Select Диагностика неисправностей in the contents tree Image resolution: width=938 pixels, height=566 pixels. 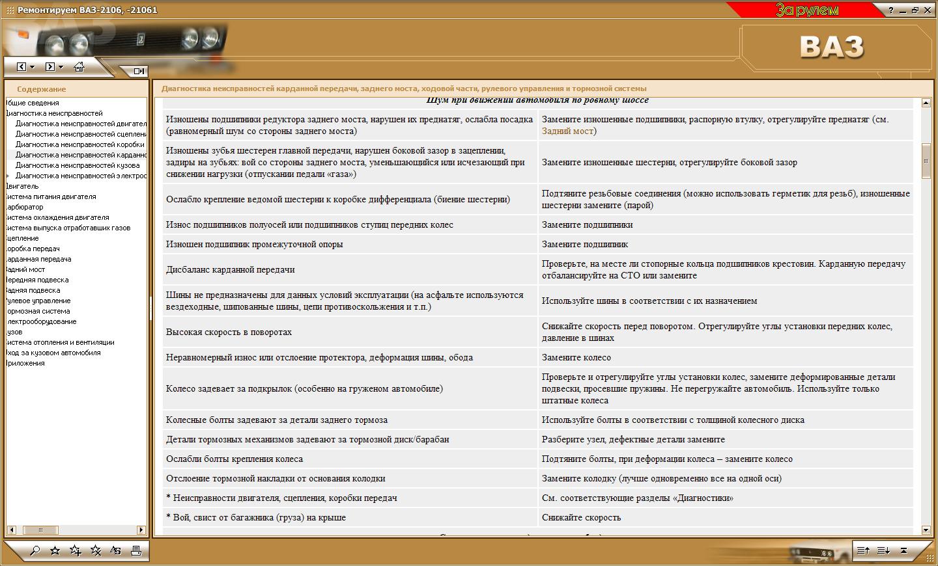(54, 113)
